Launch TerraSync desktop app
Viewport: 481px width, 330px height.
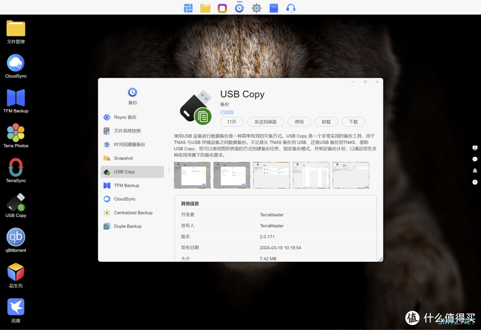point(16,171)
